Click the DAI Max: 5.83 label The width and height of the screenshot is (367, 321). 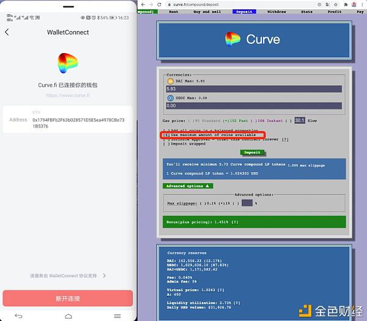(190, 81)
